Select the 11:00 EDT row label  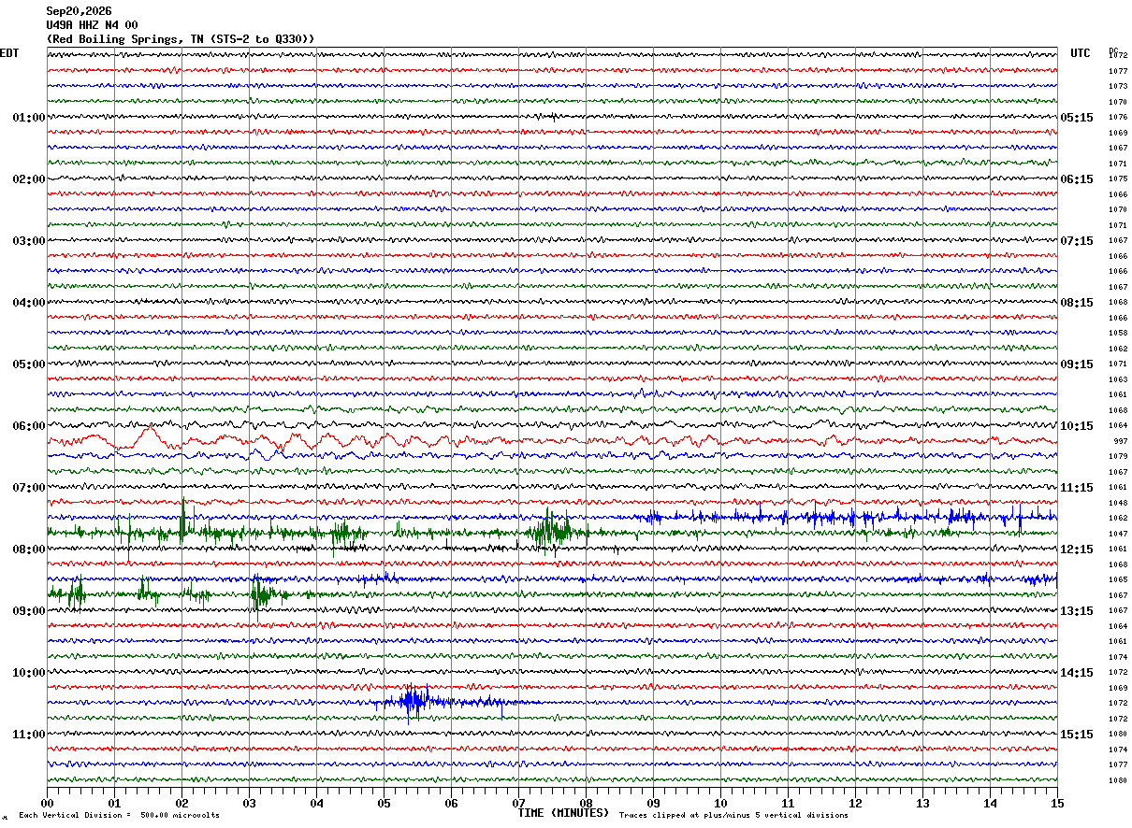coord(28,735)
